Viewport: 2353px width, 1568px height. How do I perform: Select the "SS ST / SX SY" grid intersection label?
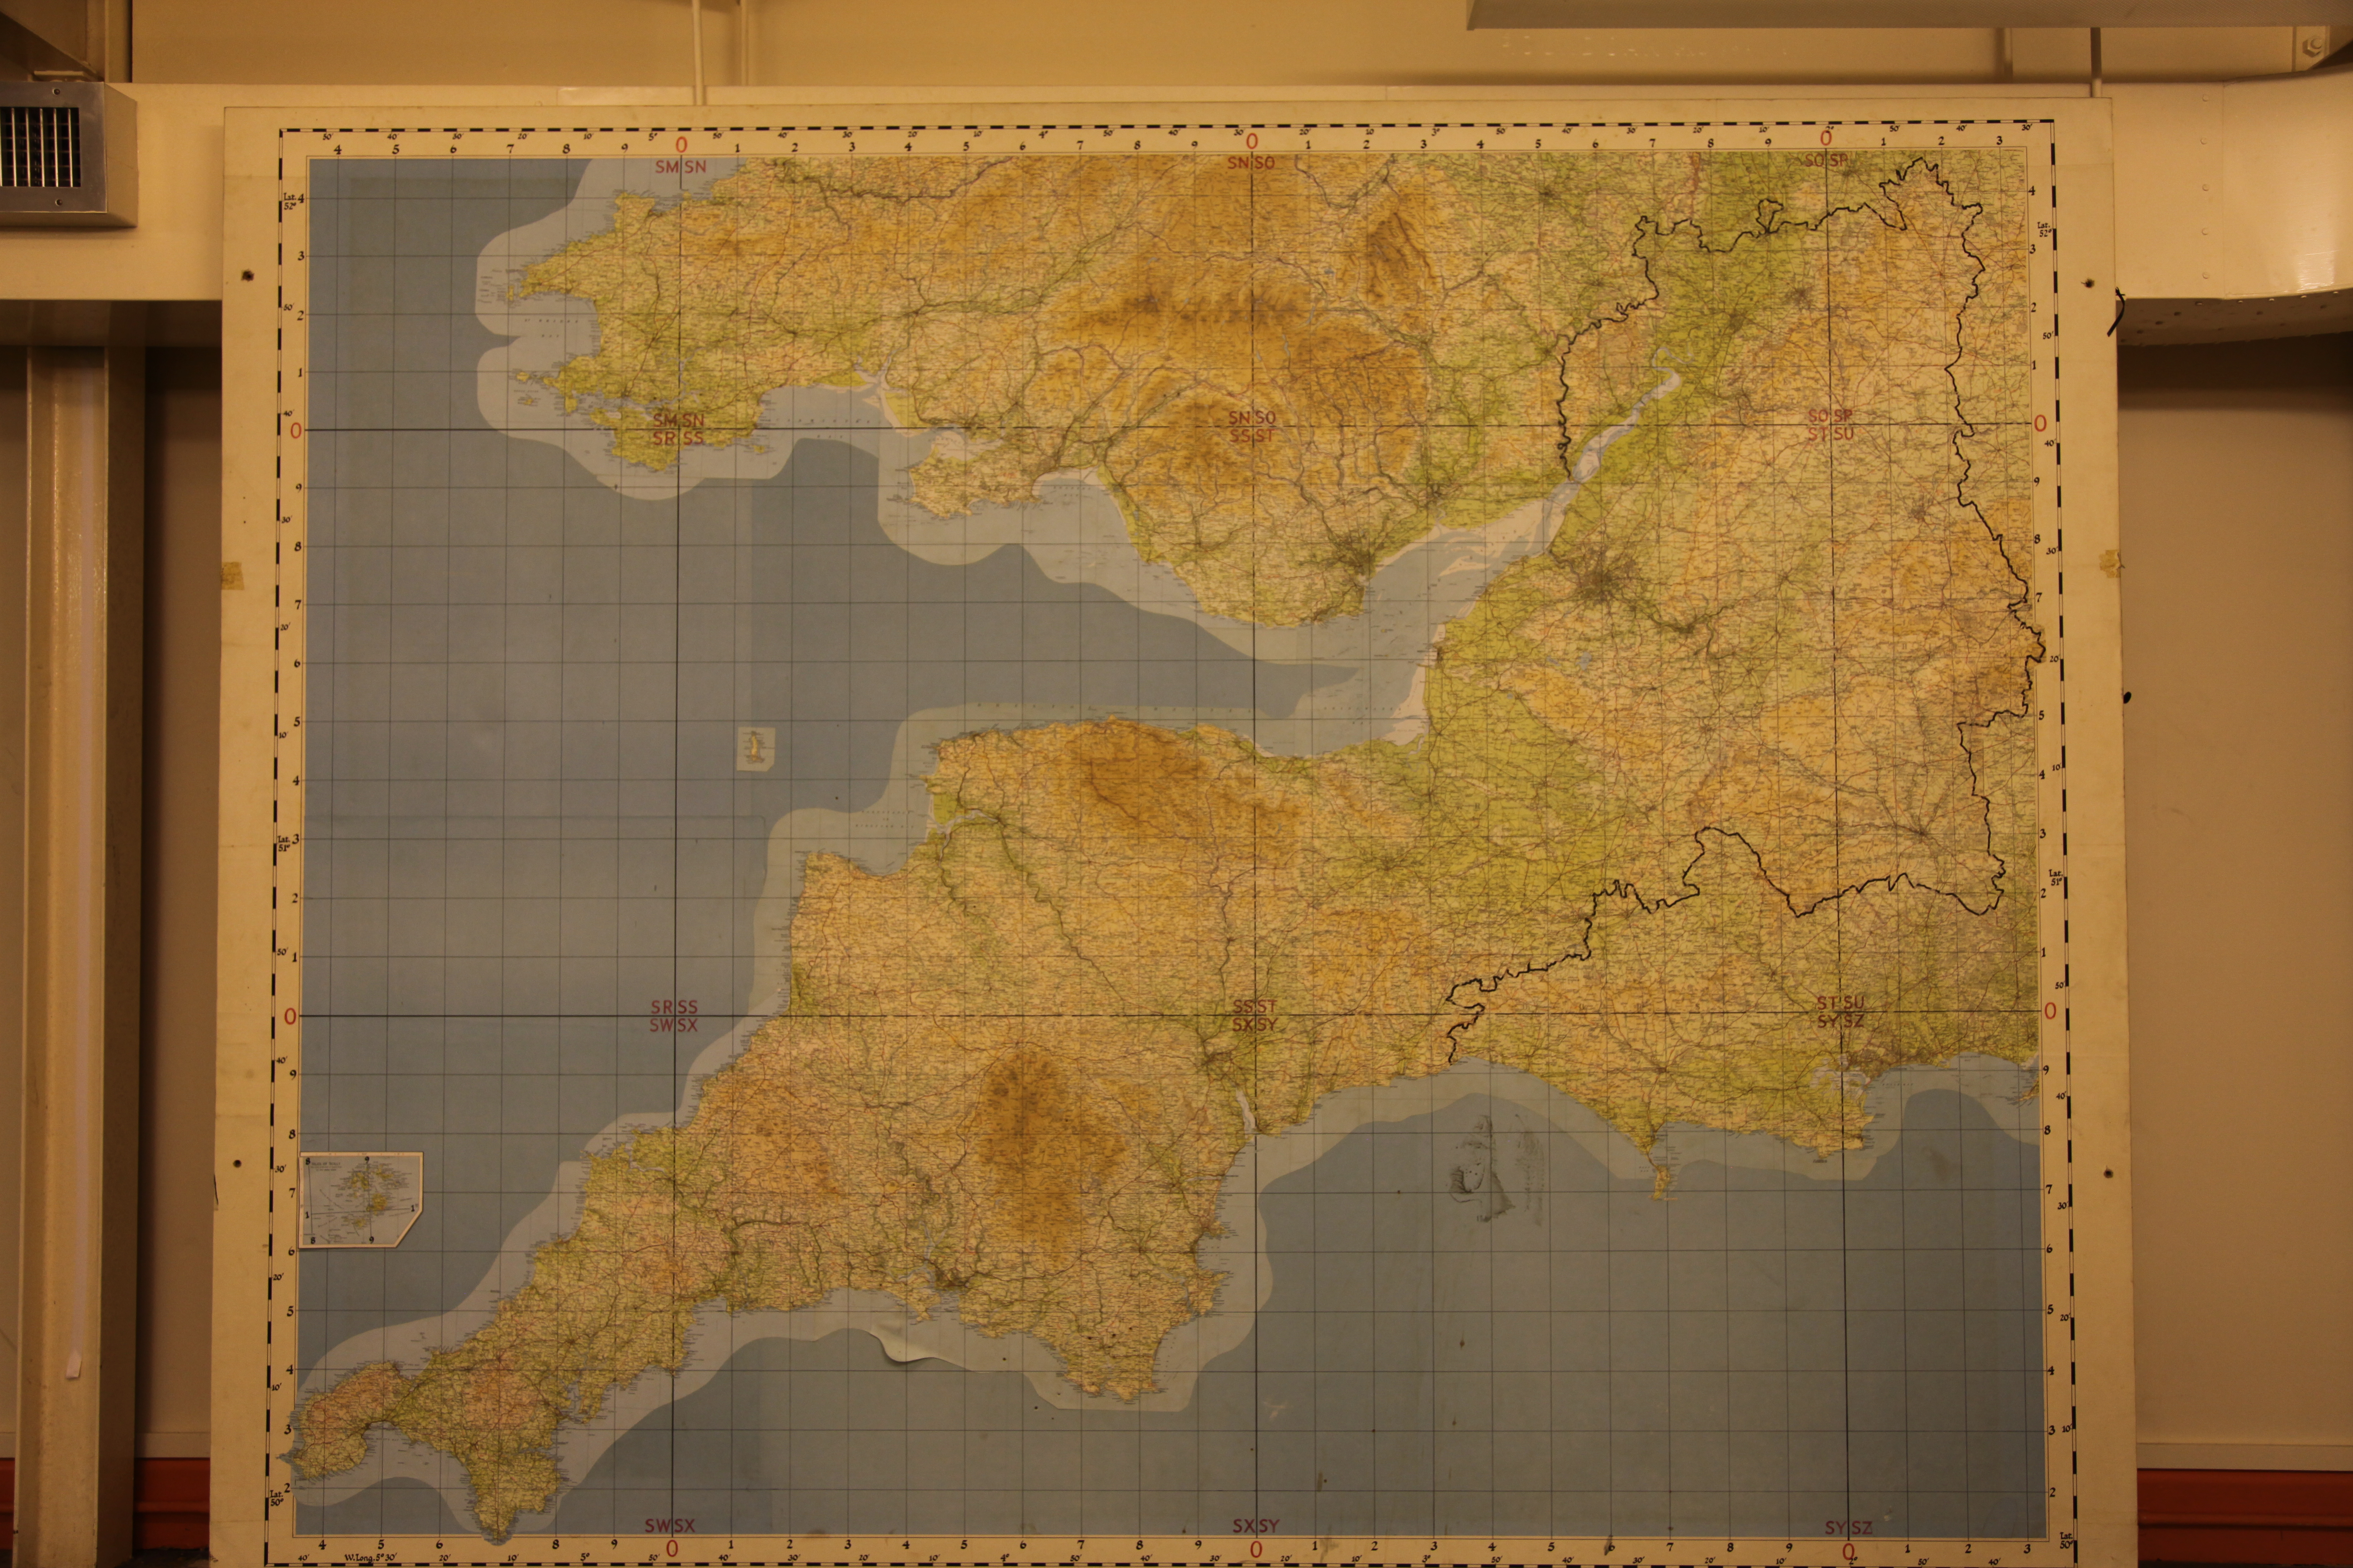tap(1254, 1016)
